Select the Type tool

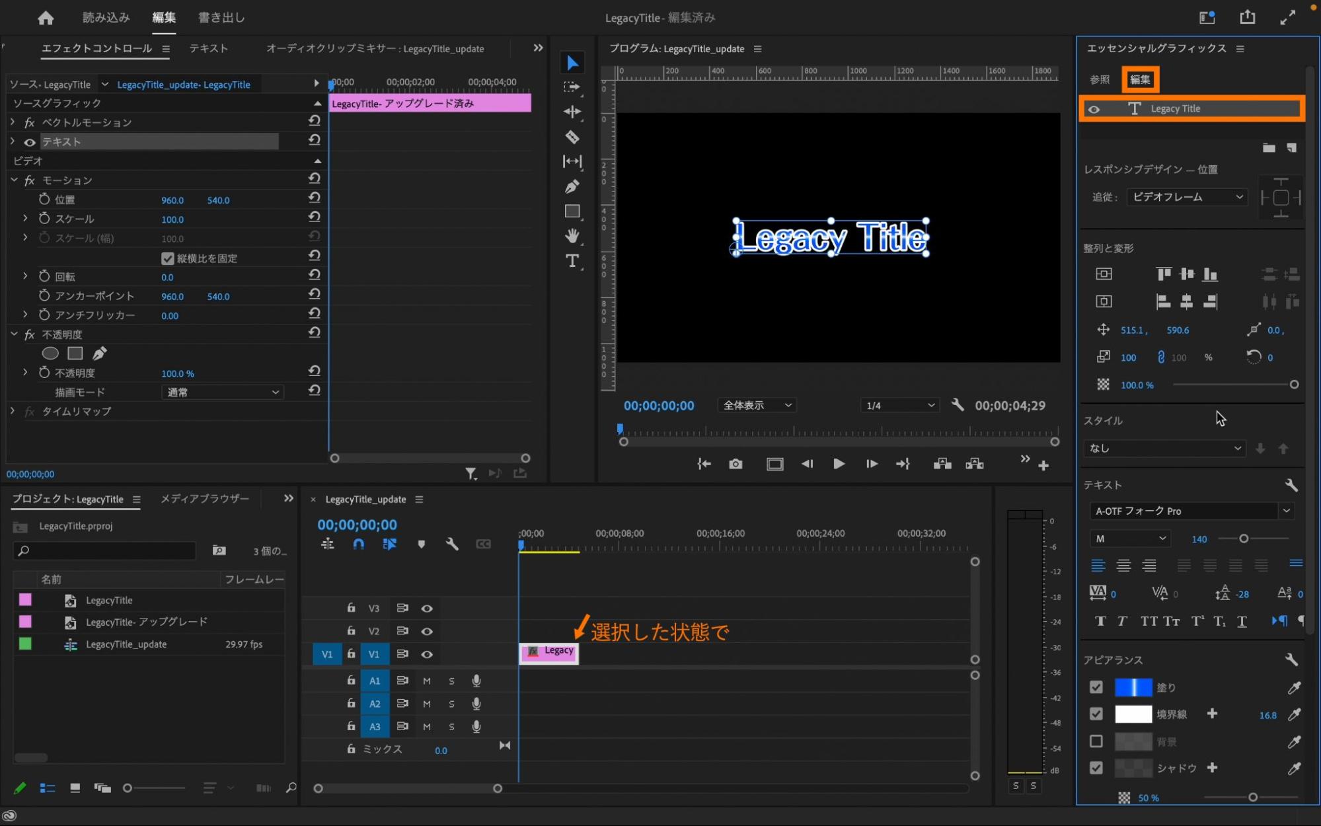point(572,260)
